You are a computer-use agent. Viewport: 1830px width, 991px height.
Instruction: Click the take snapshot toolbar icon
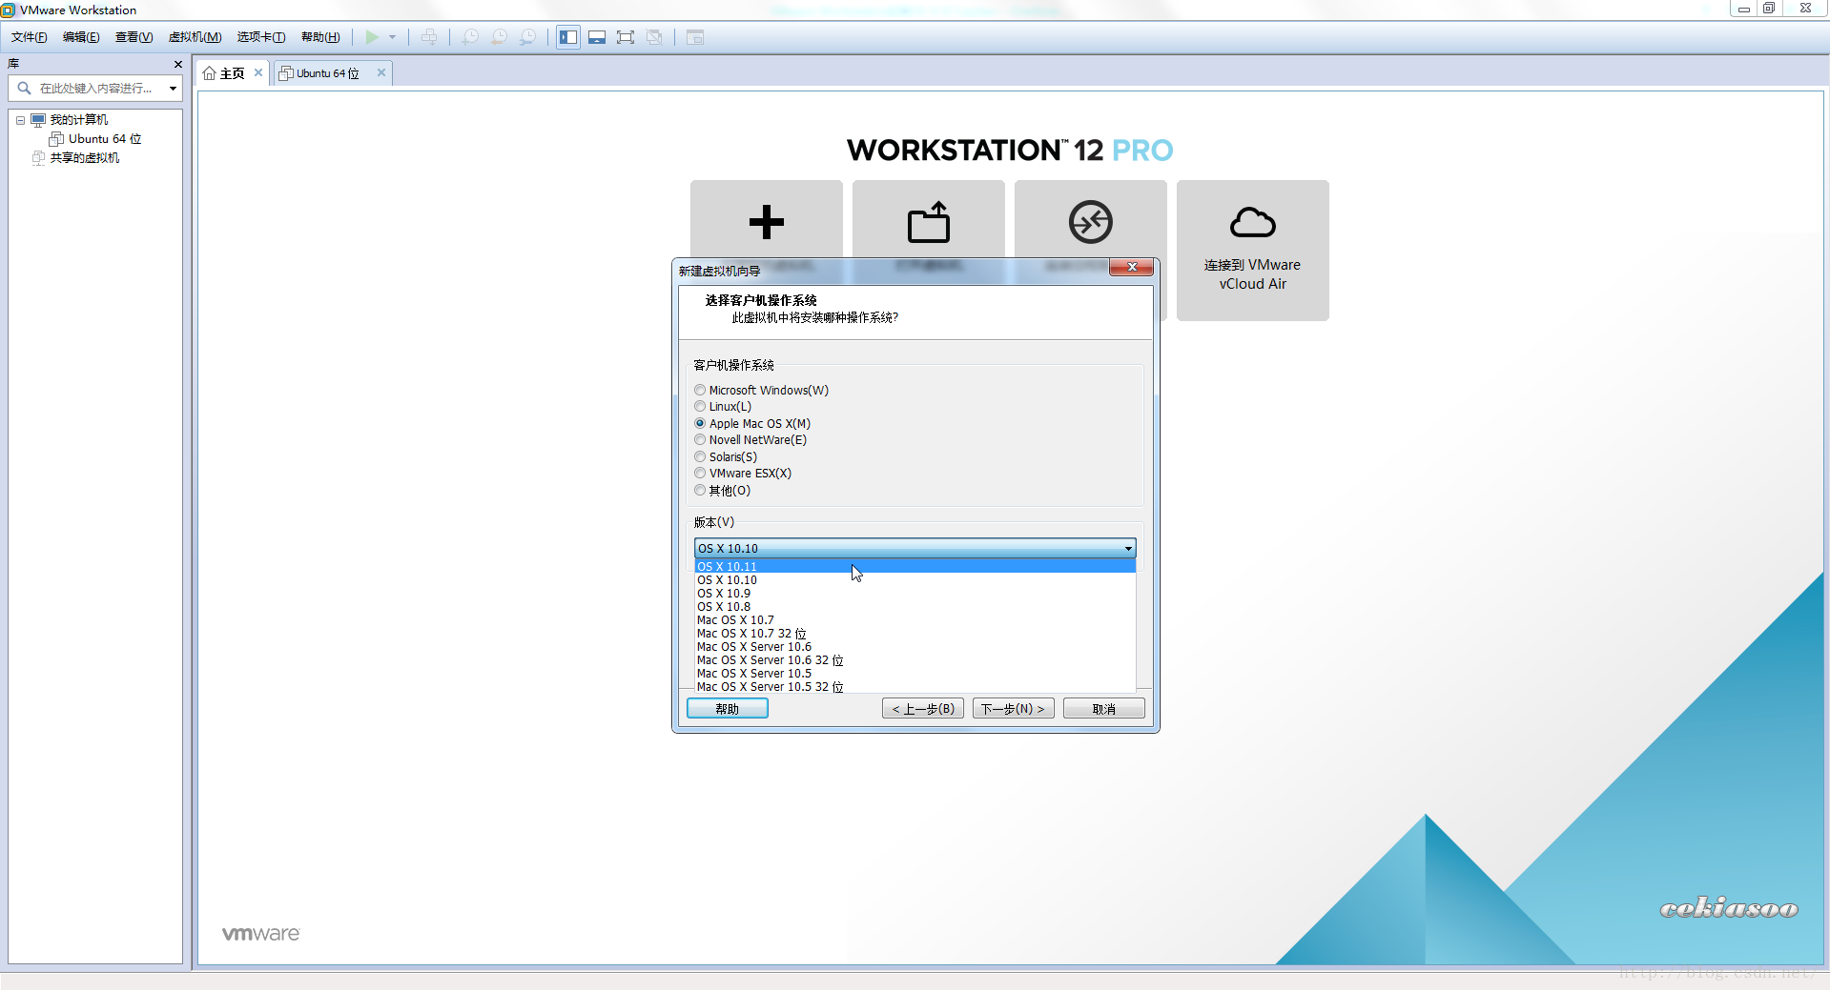click(x=470, y=37)
